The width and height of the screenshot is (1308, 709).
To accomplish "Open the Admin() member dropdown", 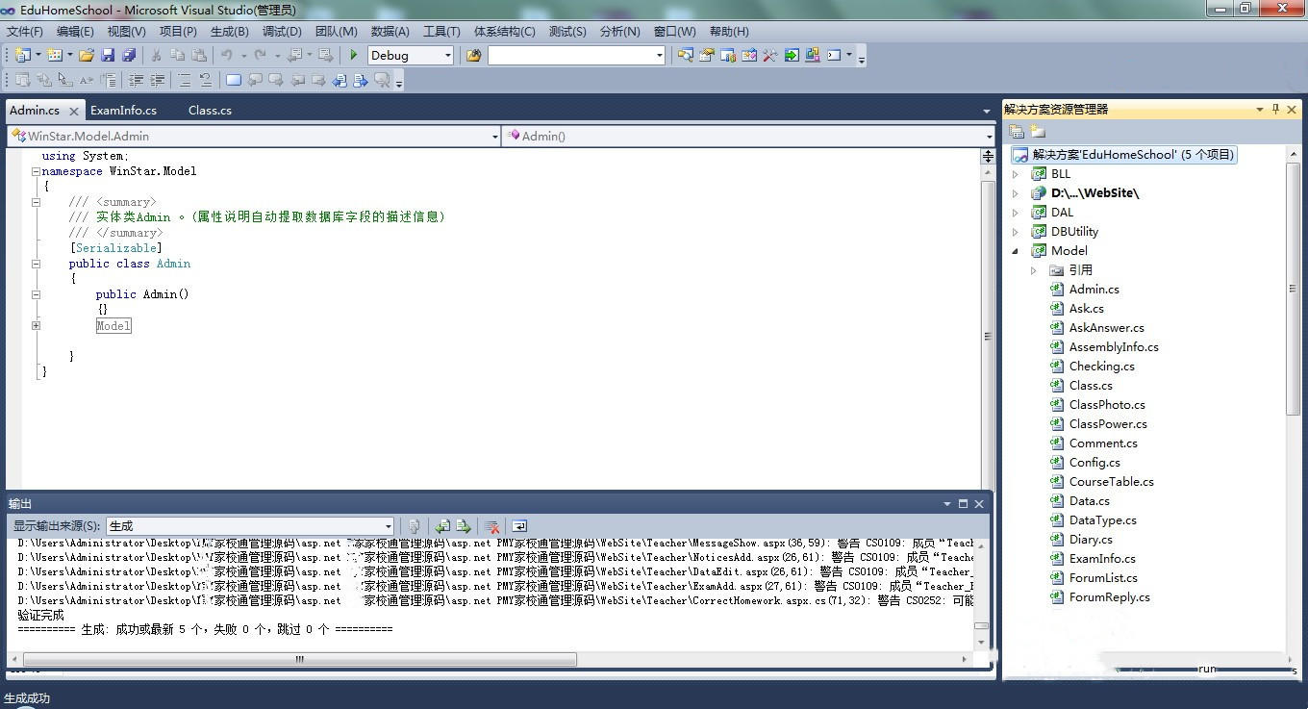I will [989, 137].
